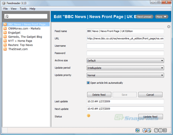Switch to the three-column layout icon
Viewport: 173px width, 135px height.
160,130
